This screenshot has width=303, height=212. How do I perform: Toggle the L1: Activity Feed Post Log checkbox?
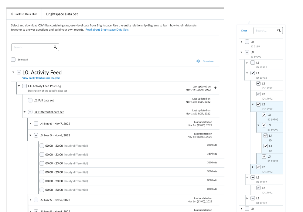(x=24, y=86)
